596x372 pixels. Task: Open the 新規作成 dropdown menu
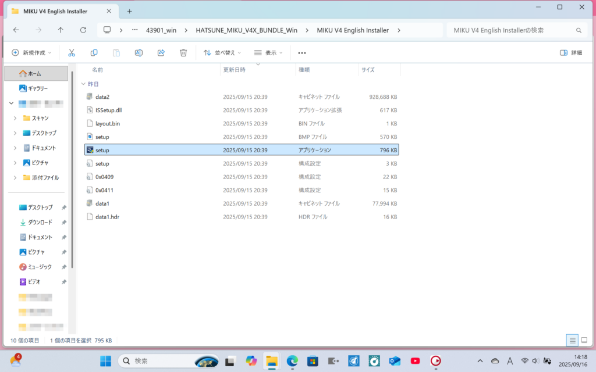pyautogui.click(x=31, y=52)
